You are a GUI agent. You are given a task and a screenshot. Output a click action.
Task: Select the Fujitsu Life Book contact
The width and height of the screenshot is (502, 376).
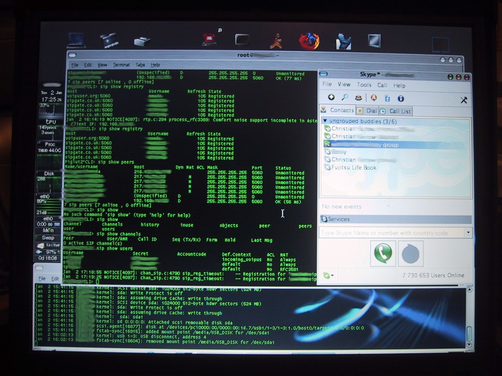[x=354, y=168]
